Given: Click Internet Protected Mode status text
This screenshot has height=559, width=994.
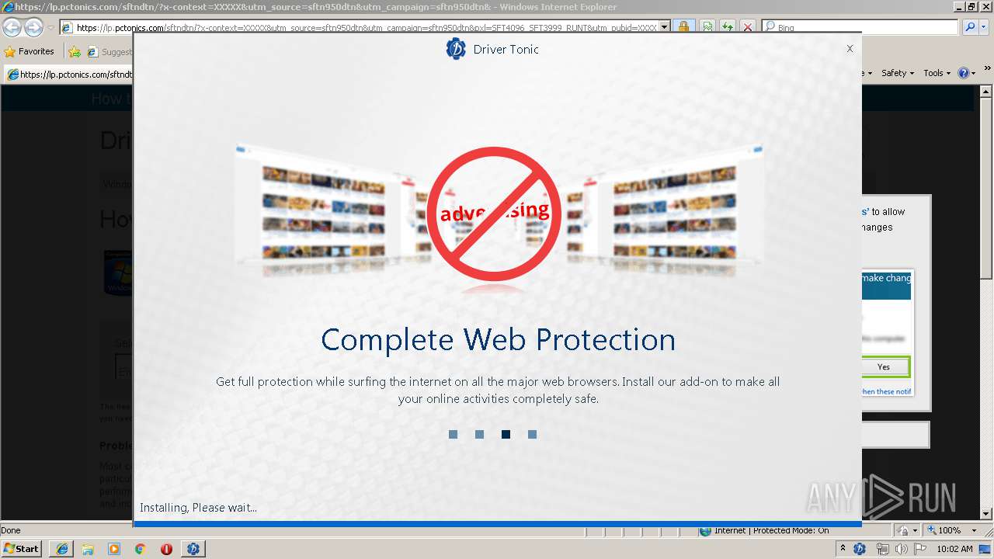Looking at the screenshot, I should (x=771, y=531).
